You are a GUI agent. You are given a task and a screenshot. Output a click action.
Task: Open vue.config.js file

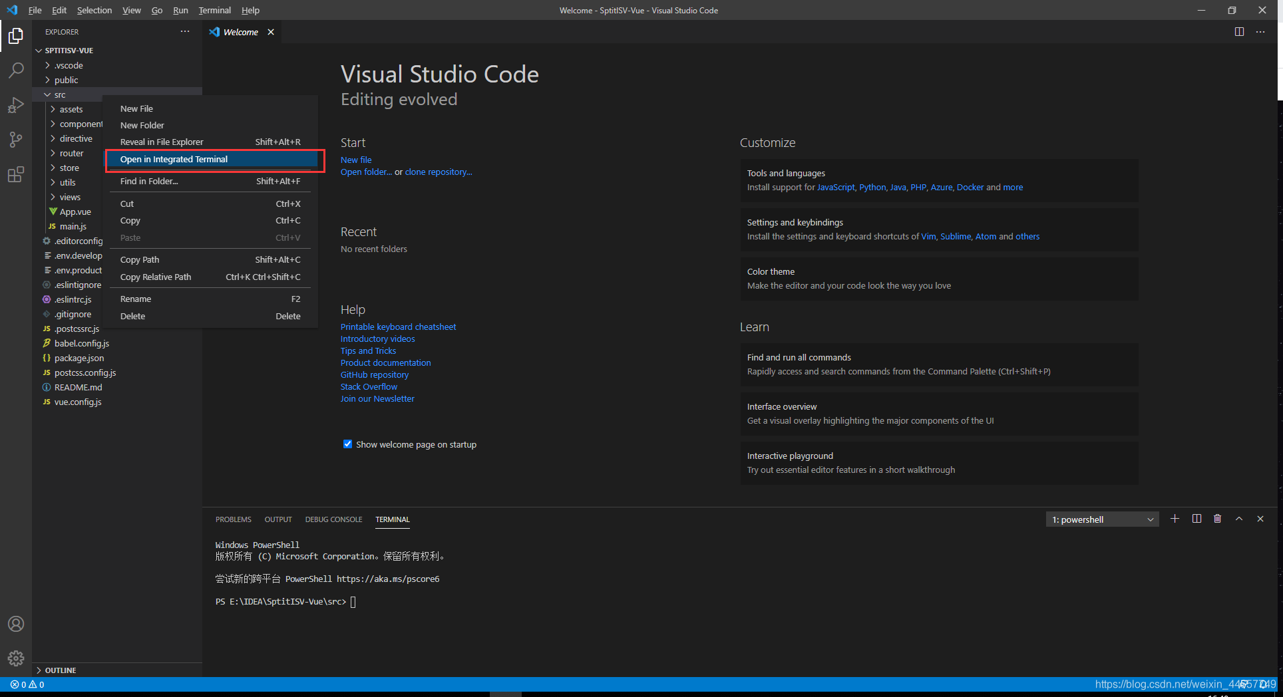(78, 402)
